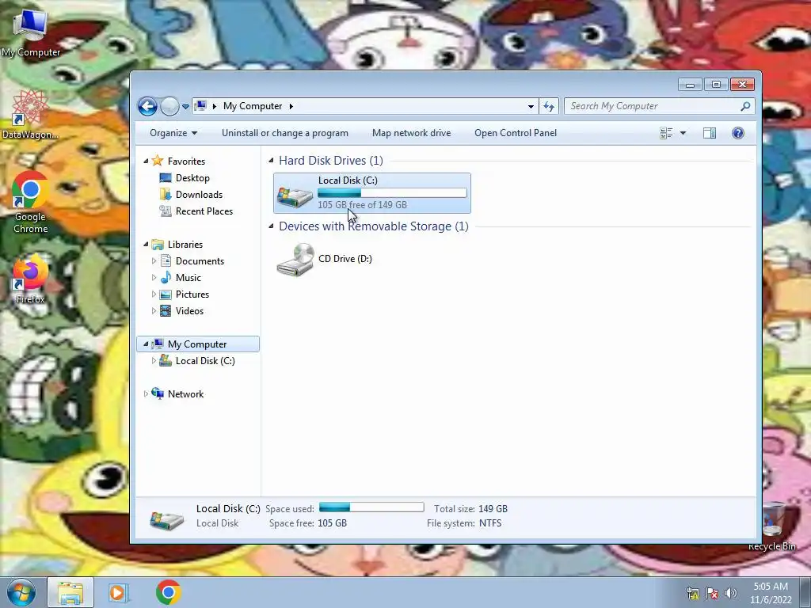The height and width of the screenshot is (608, 811).
Task: Click the Windows Media Player taskbar icon
Action: tap(119, 592)
